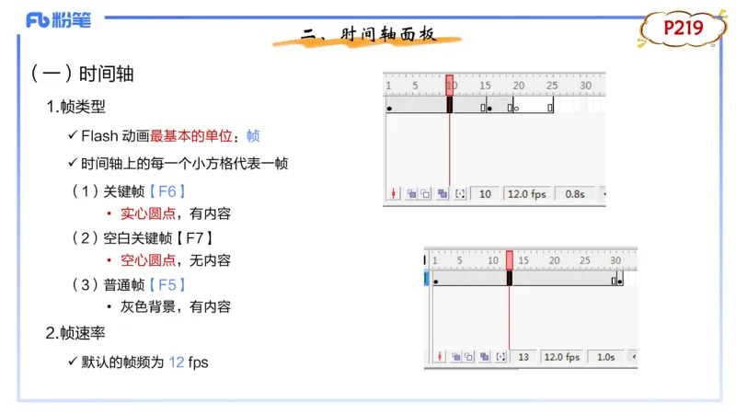Select frame 15 end marker in 0.8s timeline
Image resolution: width=736 pixels, height=414 pixels.
pos(483,108)
